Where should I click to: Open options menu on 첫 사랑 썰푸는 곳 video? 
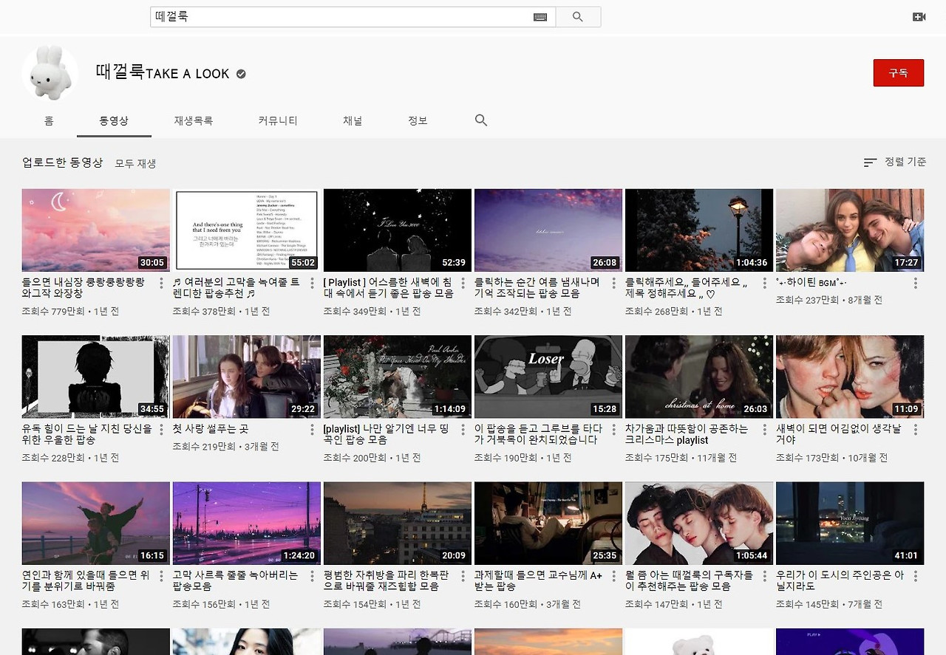(312, 429)
